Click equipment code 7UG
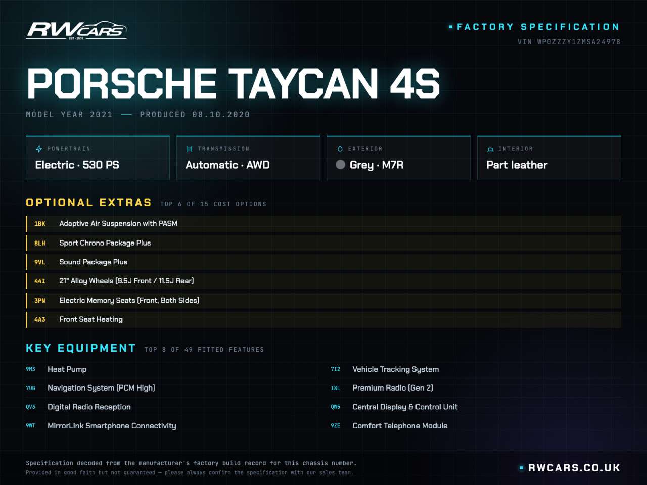Image resolution: width=647 pixels, height=485 pixels. [x=31, y=389]
